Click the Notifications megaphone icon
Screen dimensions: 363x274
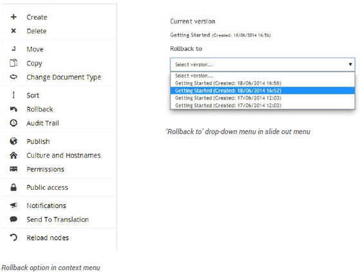click(x=14, y=205)
